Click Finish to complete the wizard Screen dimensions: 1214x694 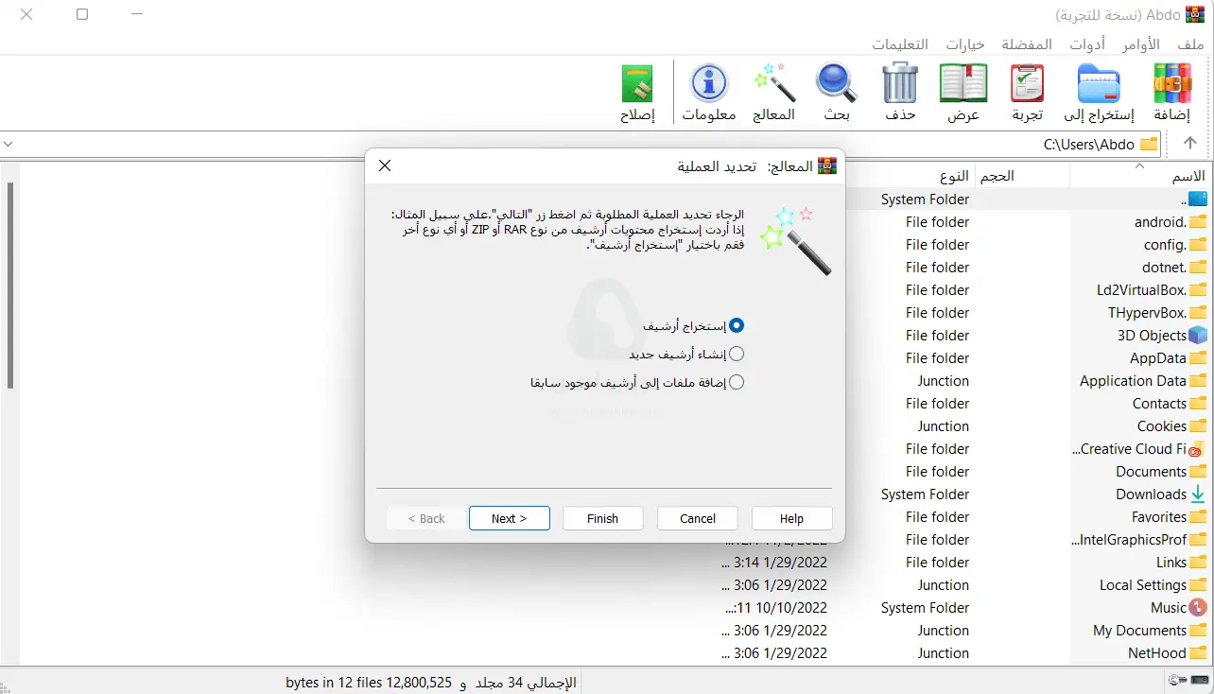coord(602,518)
